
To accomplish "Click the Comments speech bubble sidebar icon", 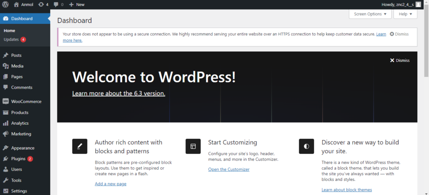I will tap(5, 87).
